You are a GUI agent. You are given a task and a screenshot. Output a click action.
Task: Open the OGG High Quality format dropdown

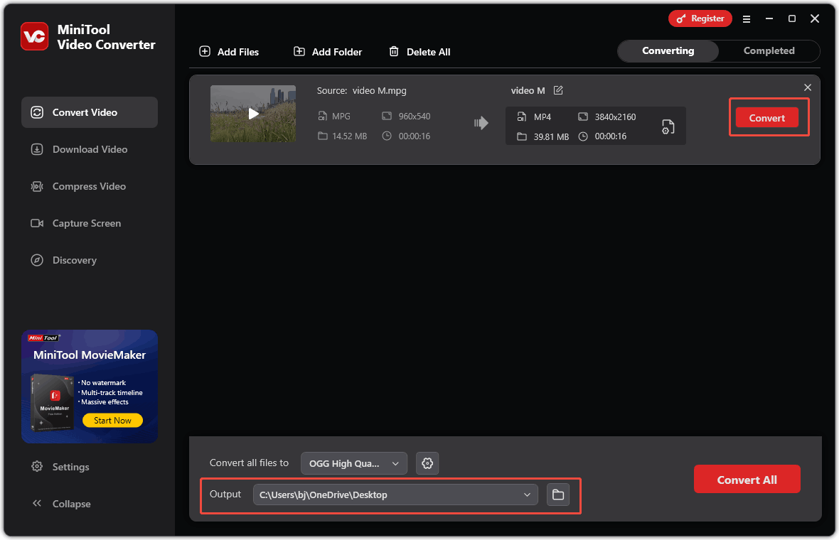[353, 463]
